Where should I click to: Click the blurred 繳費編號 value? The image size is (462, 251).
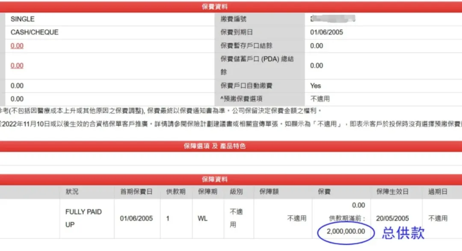point(334,19)
